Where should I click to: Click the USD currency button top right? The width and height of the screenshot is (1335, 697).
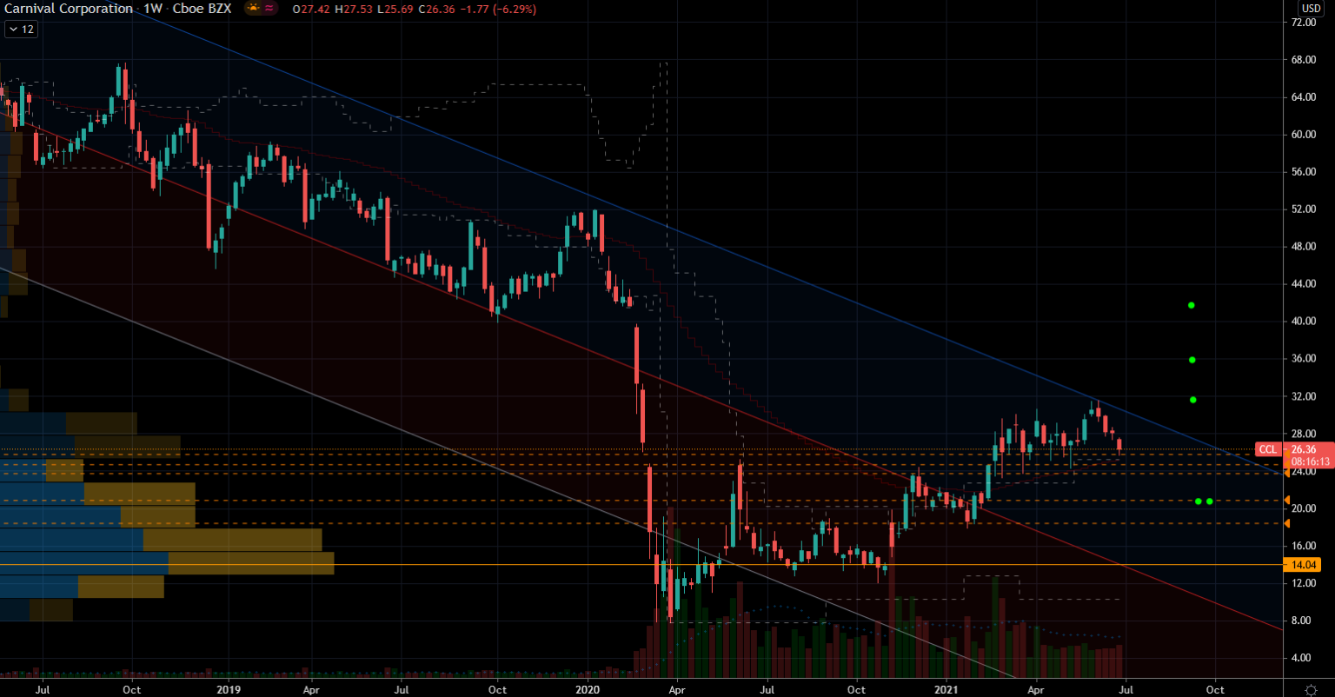(x=1311, y=7)
